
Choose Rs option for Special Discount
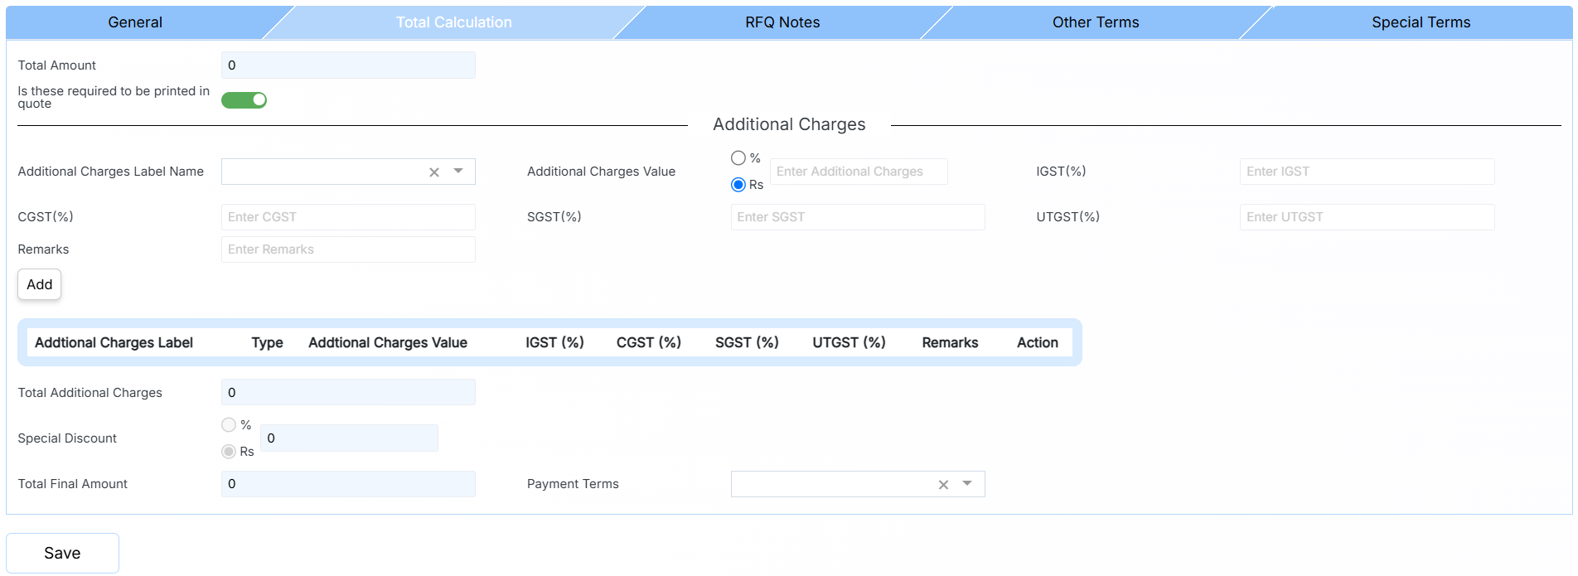tap(229, 452)
